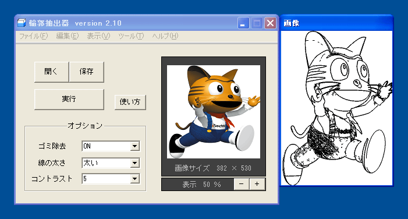
Task: Minimize the 輪郭抽出器 window
Action: (x=243, y=23)
